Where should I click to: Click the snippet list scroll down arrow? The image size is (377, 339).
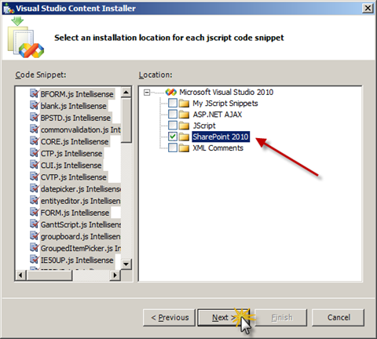126,264
